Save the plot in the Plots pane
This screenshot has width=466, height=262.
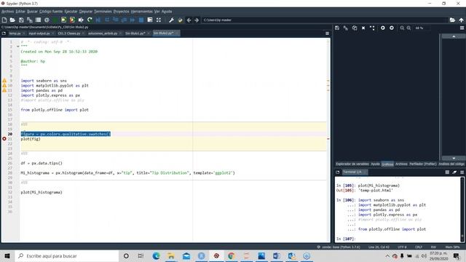[x=337, y=28]
